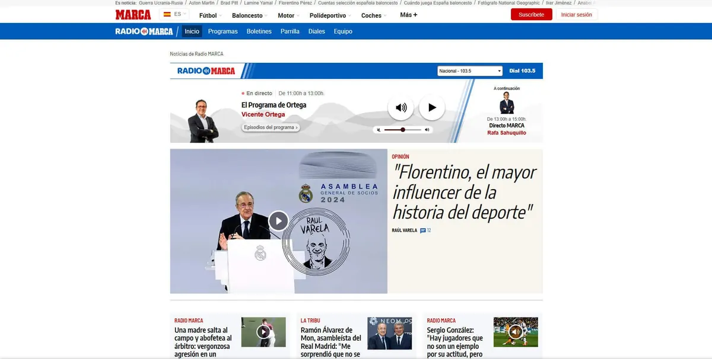Open the Boletines tab
This screenshot has height=359, width=712.
click(x=259, y=31)
